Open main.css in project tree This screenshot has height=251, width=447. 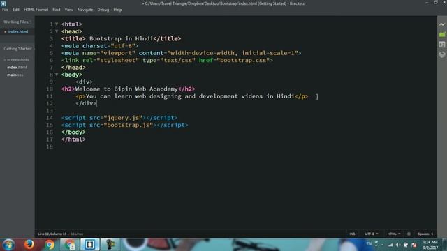tap(15, 75)
